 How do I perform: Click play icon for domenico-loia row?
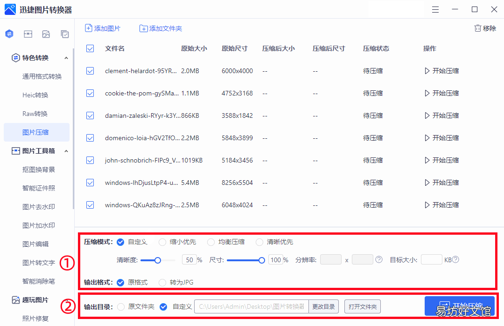(x=427, y=138)
